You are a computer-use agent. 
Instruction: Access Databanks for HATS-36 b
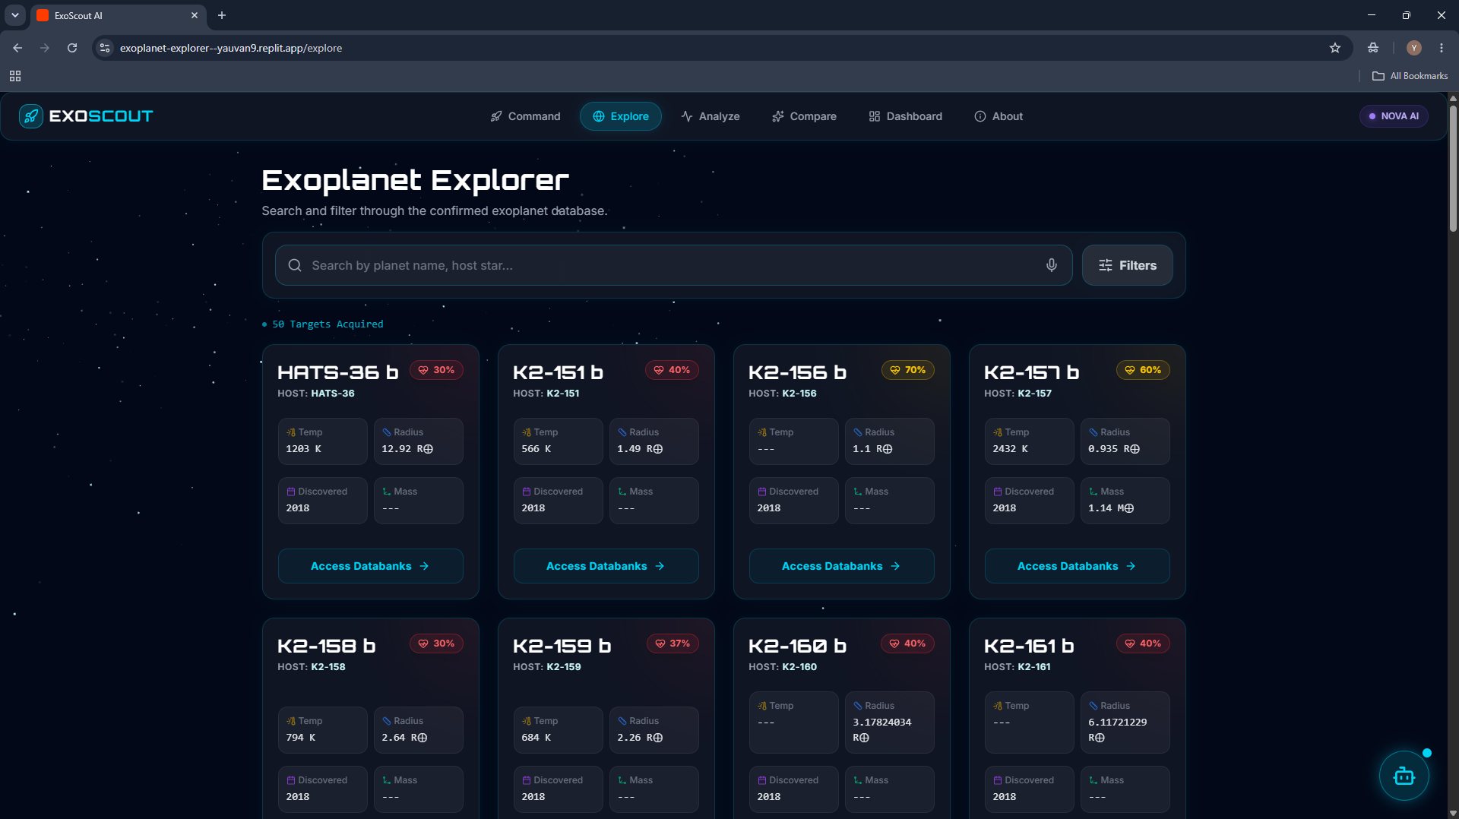[370, 566]
